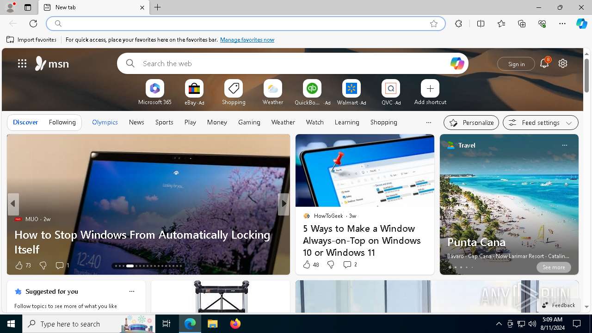Open Suggested for you options menu

132,291
